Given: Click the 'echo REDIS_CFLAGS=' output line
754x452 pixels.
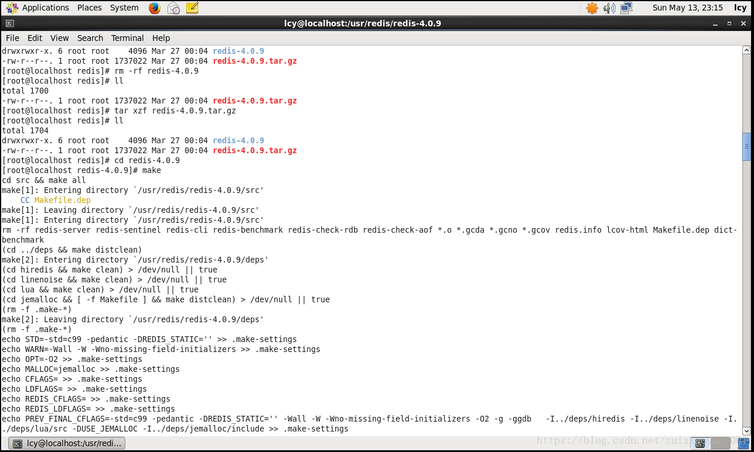Looking at the screenshot, I should pos(86,399).
